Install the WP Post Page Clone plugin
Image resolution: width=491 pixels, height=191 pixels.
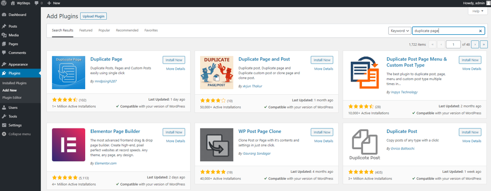[322, 132]
